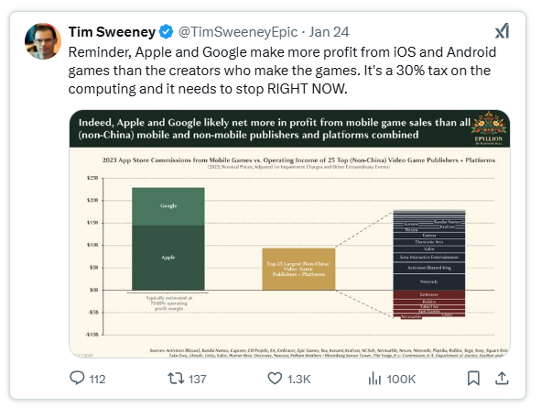541x419 pixels.
Task: Open the @TimSweeneyEpic handle link
Action: click(238, 32)
